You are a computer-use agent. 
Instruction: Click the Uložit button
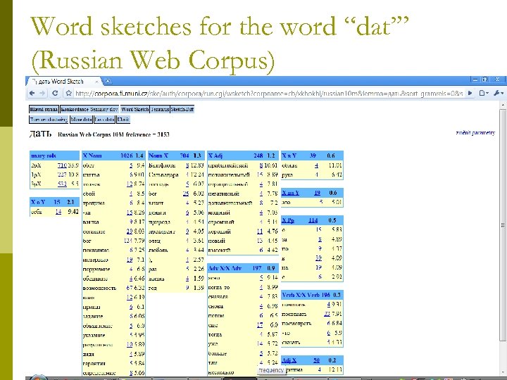pos(123,120)
